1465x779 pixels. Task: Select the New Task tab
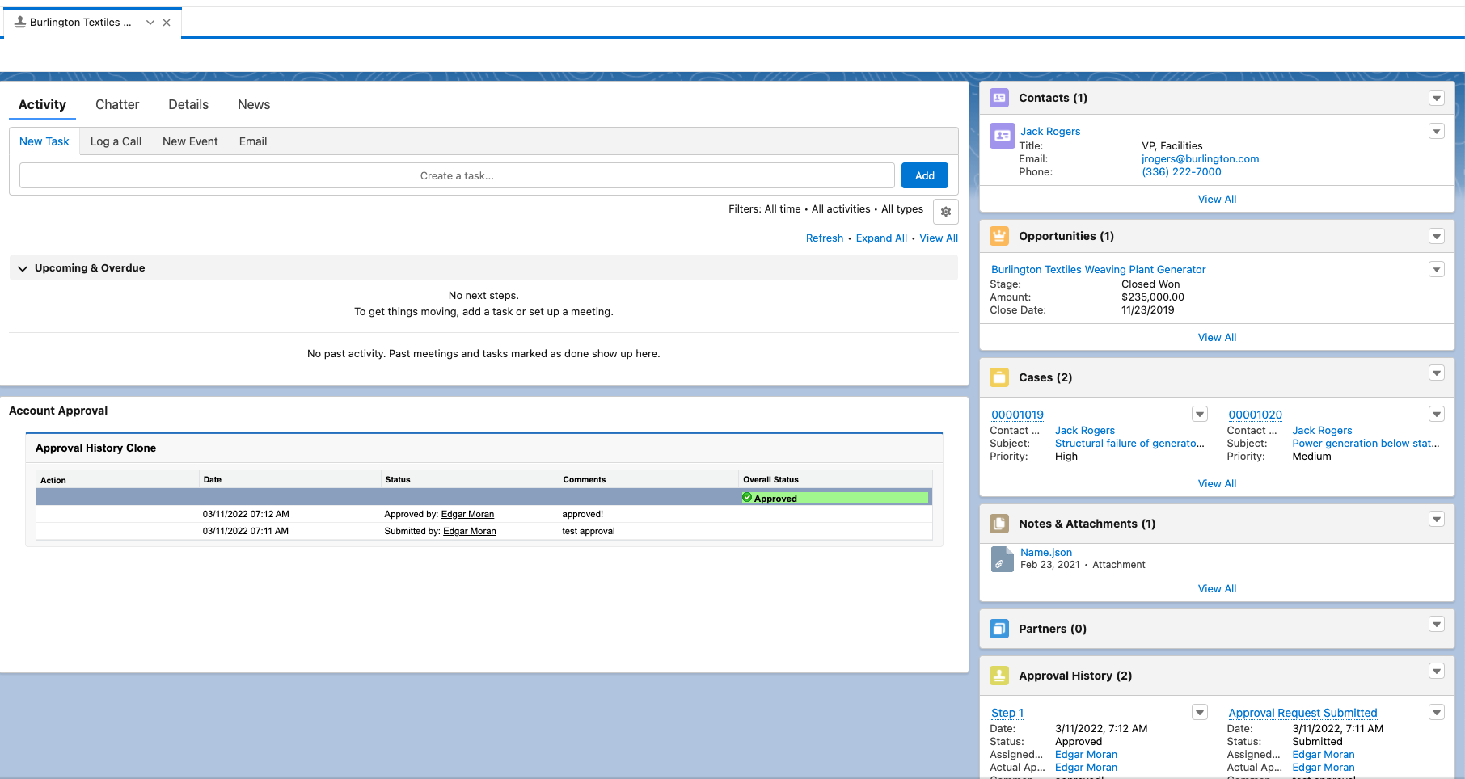[x=44, y=141]
